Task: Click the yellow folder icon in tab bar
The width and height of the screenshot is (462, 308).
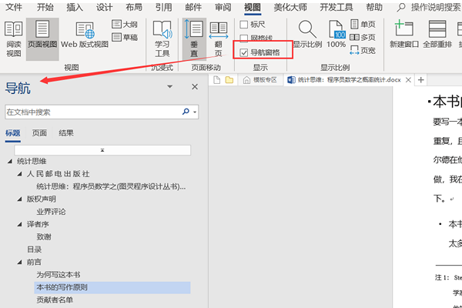Action: (229, 80)
